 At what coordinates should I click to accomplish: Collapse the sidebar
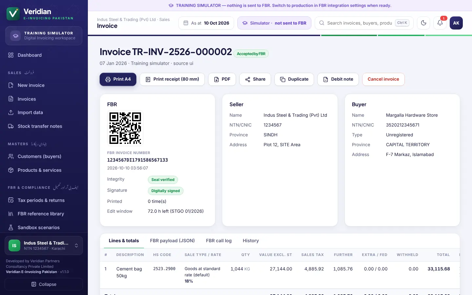(44, 284)
